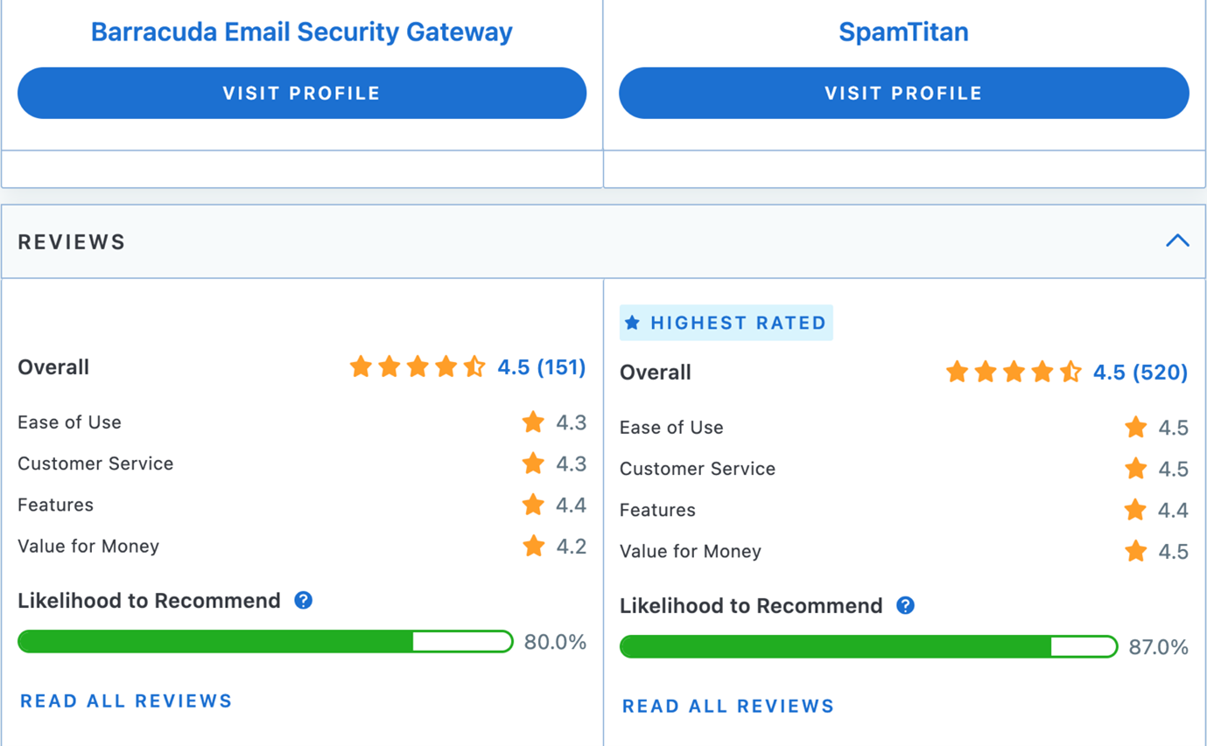Visit the Barracuda Email Security Gateway profile

302,94
